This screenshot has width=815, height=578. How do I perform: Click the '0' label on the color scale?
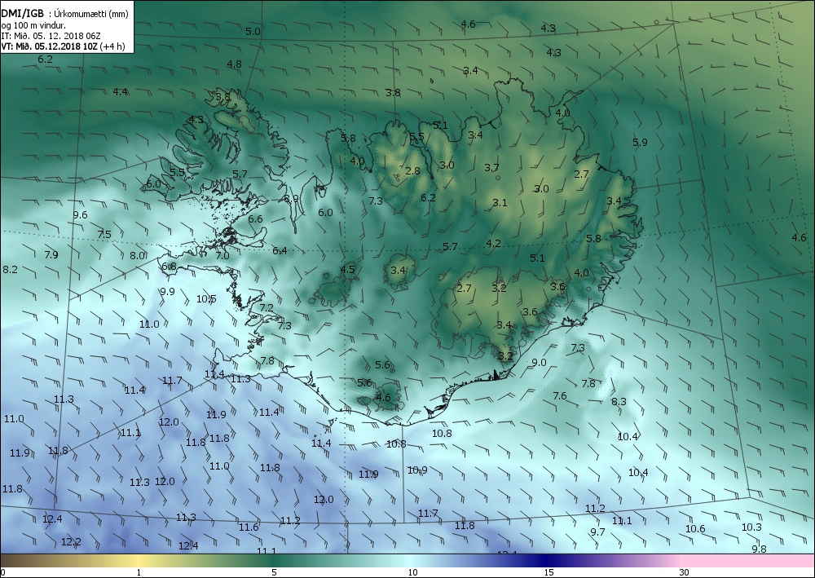point(3,572)
